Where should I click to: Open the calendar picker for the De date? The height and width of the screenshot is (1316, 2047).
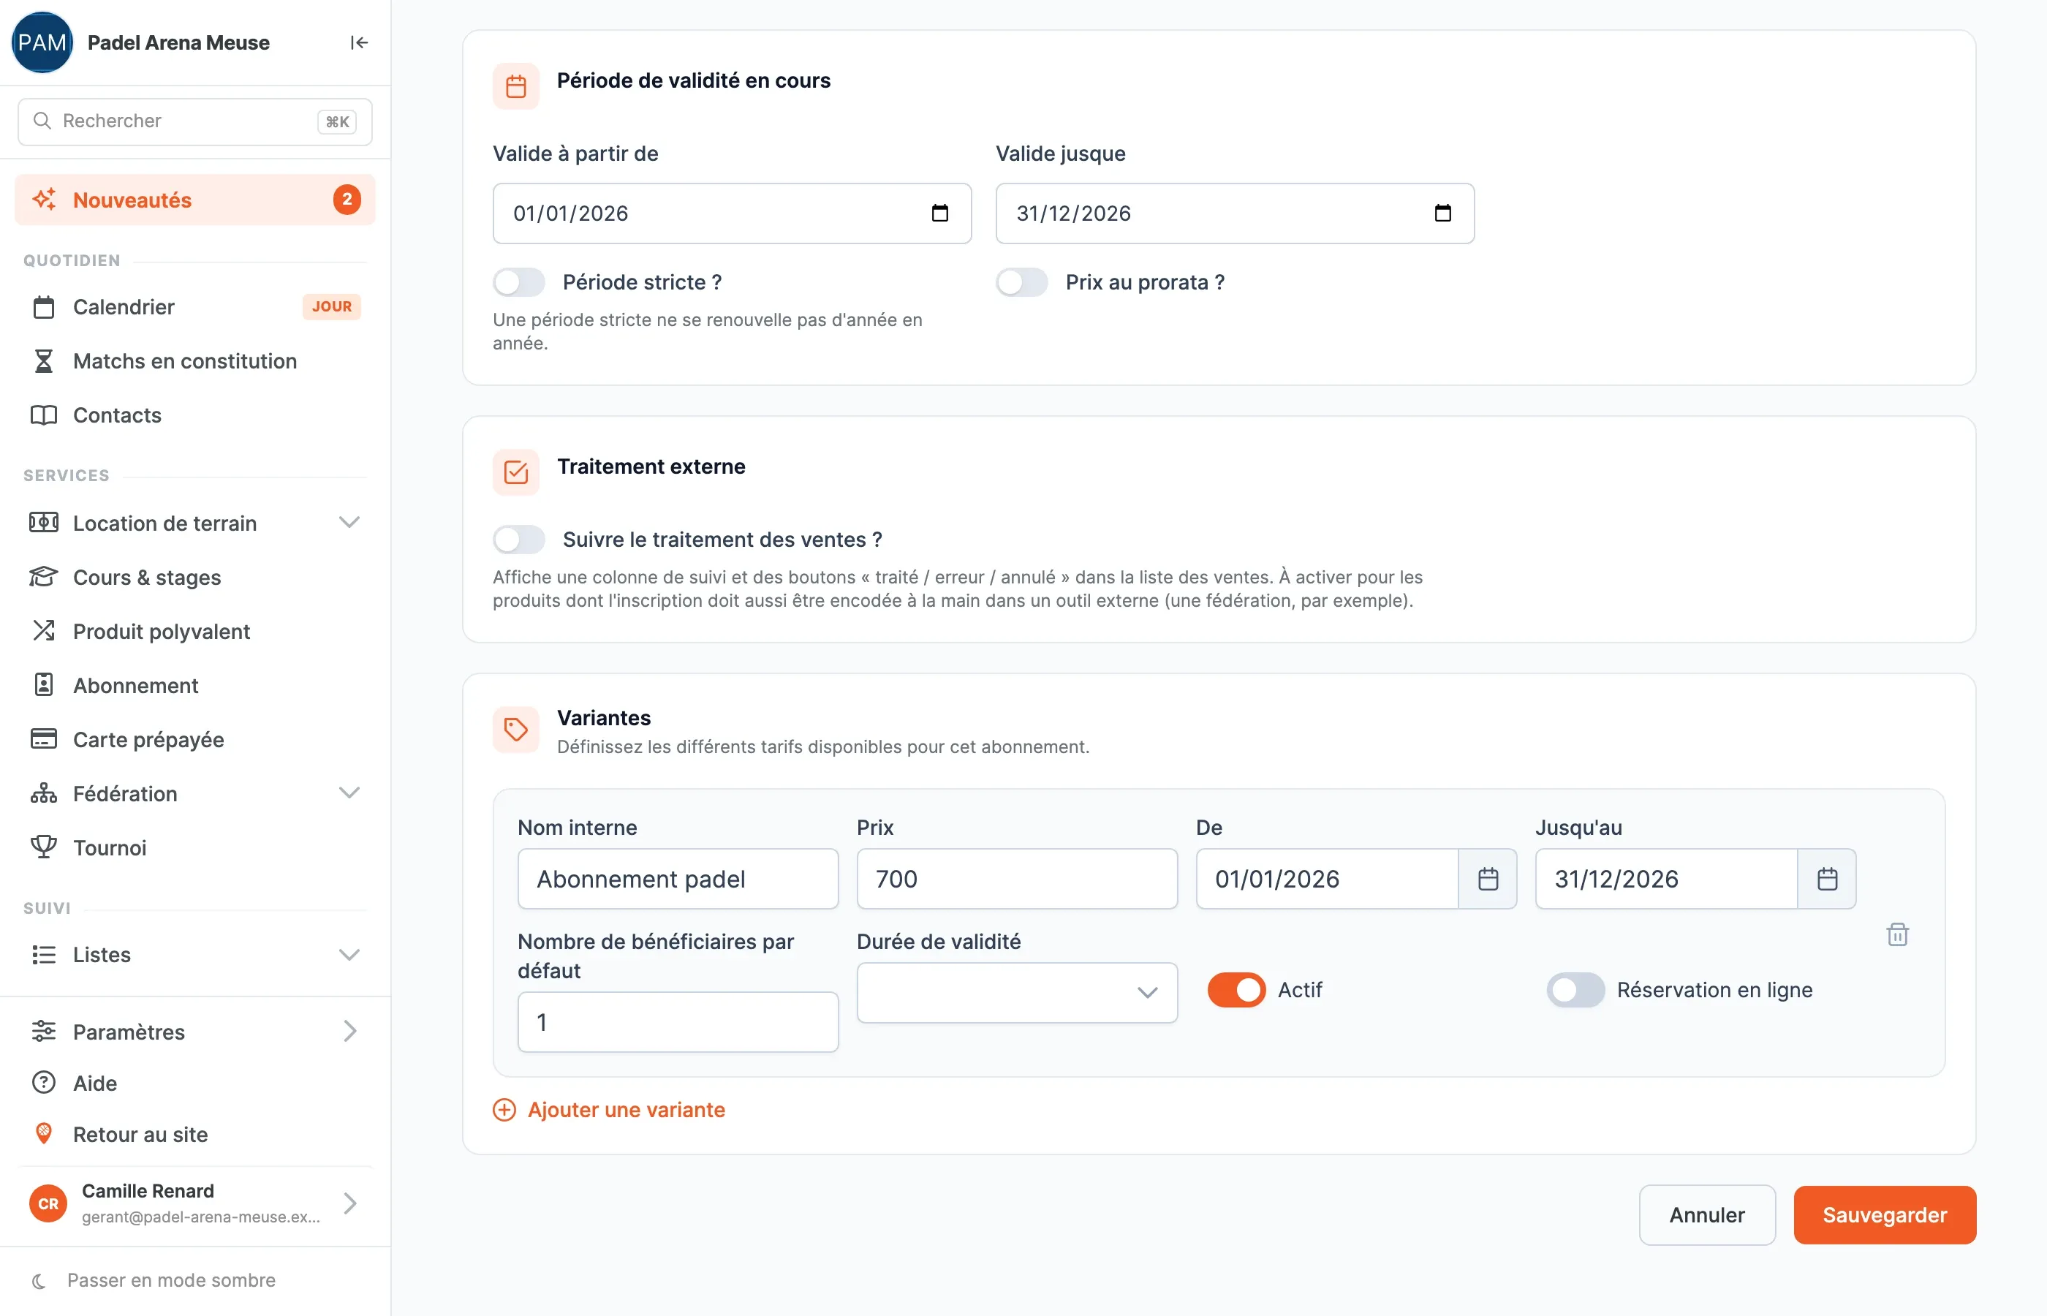pyautogui.click(x=1488, y=879)
